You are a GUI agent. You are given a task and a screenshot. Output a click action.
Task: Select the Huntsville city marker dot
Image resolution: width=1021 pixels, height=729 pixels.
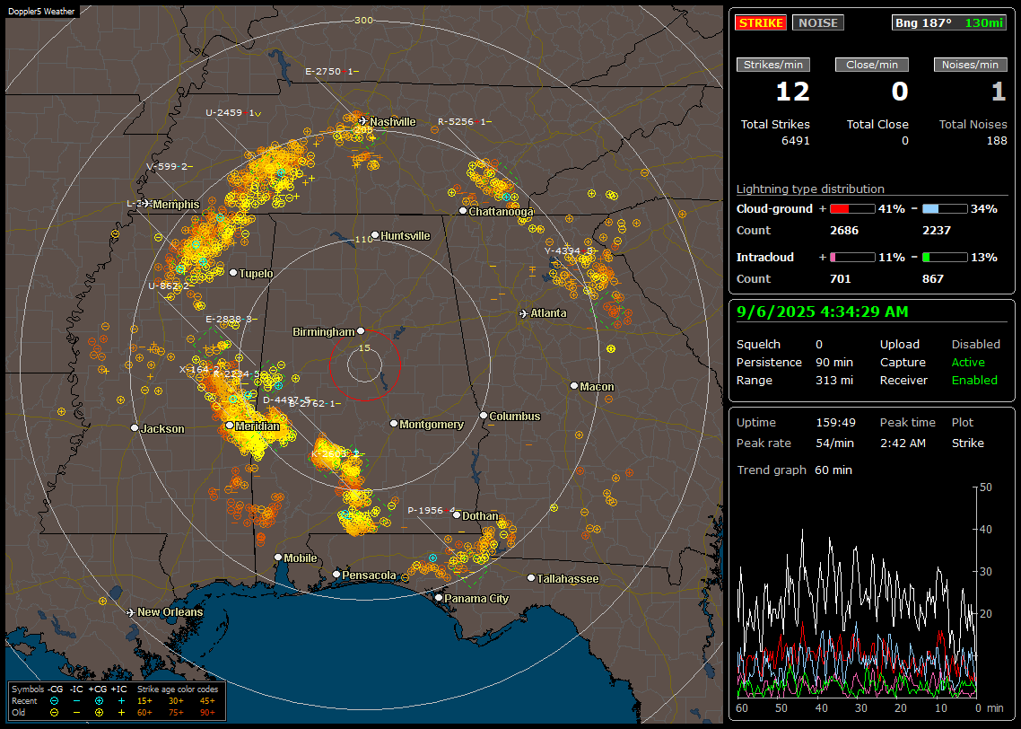coord(375,235)
